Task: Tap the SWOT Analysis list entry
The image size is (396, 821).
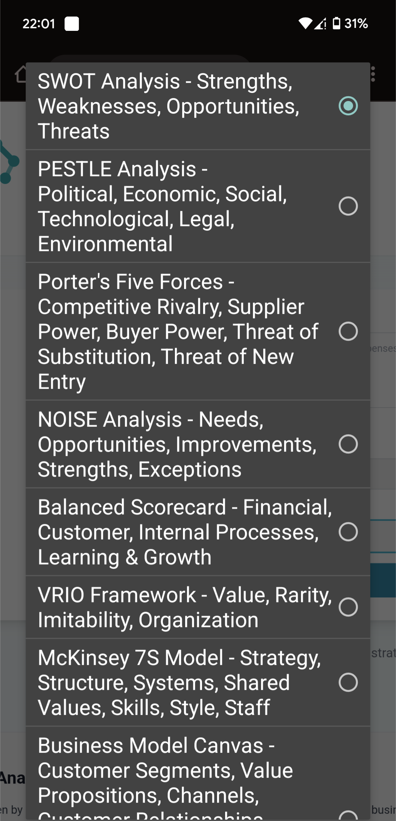Action: tap(165, 105)
